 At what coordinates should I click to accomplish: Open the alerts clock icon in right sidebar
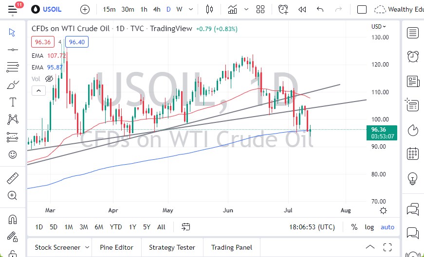413,56
